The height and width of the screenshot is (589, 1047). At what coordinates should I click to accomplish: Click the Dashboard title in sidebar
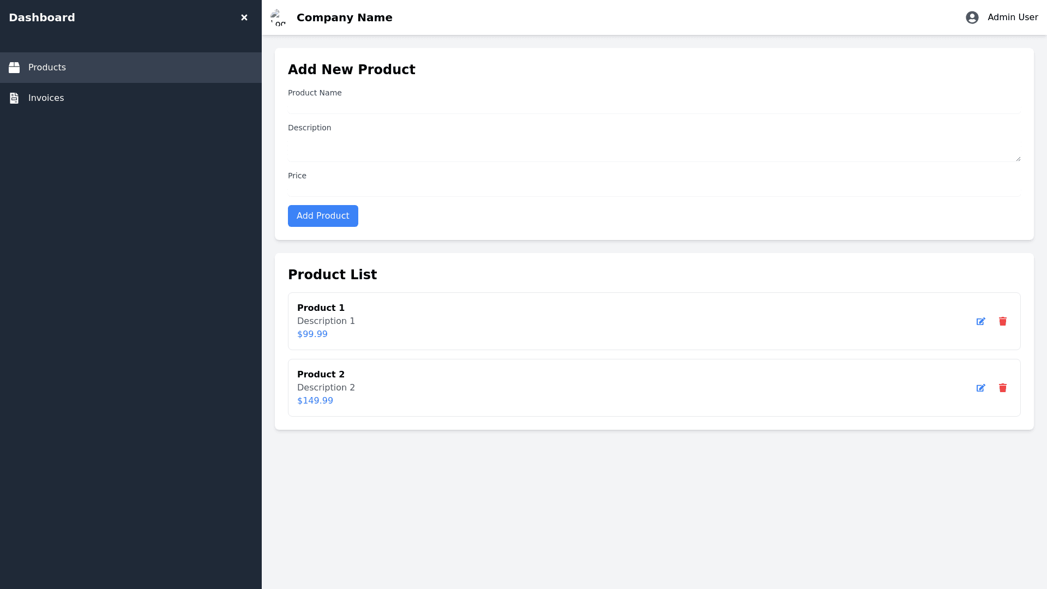tap(42, 17)
